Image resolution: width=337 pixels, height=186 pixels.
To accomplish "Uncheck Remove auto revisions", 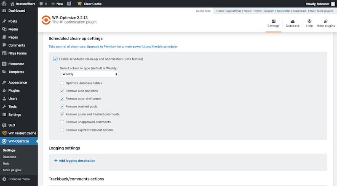I will [62, 91].
